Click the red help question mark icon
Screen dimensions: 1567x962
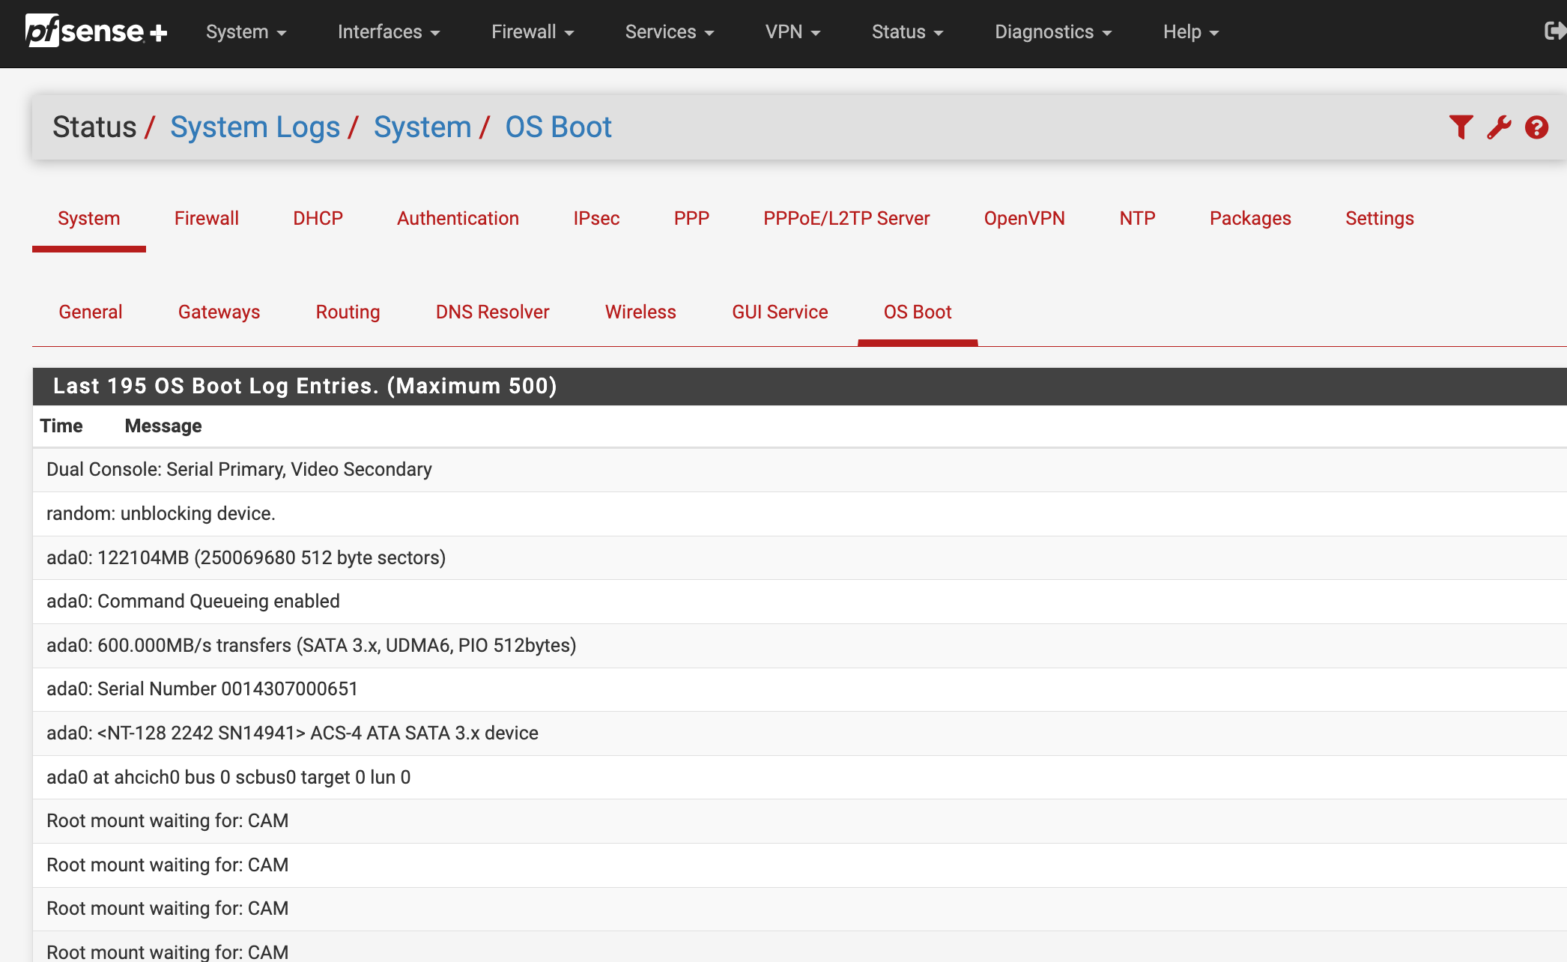[x=1536, y=127]
